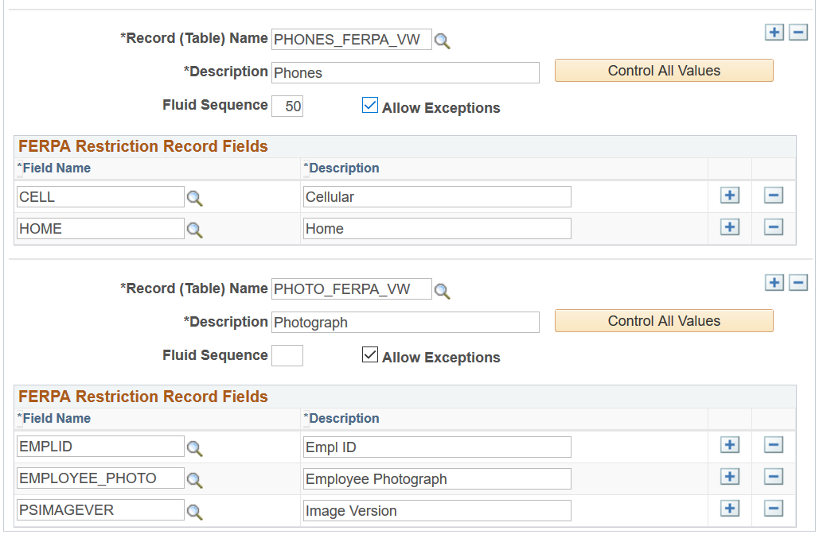Click Control All Values for Phones
The image size is (827, 538).
point(664,71)
